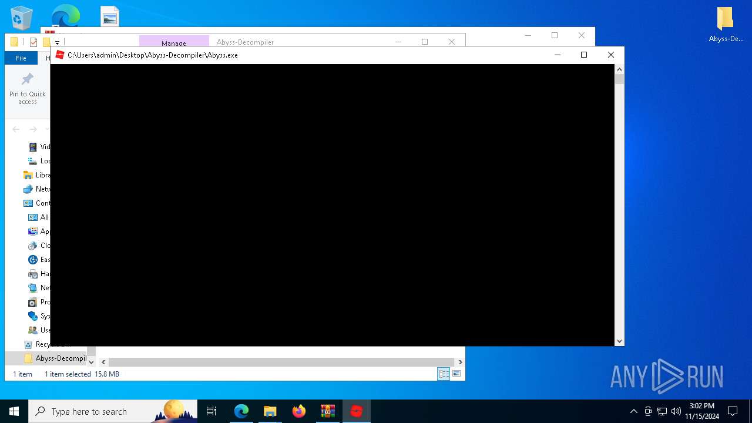Click navigation pane scrollbar down arrow
The width and height of the screenshot is (752, 423).
coord(91,362)
